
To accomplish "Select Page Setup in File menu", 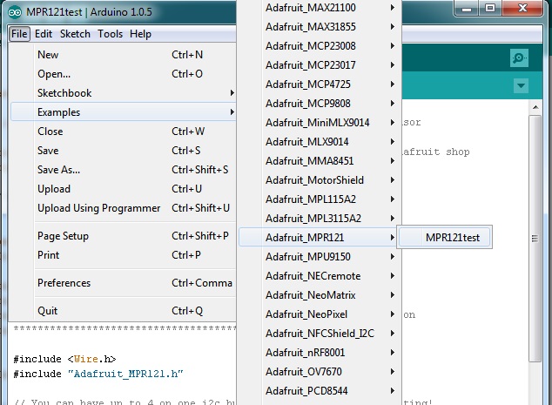I will [63, 236].
